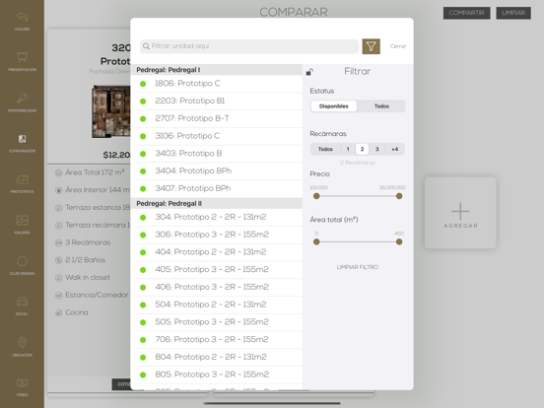544x408 pixels.
Task: Click into Filtrar unidad aquí field
Action: (249, 46)
